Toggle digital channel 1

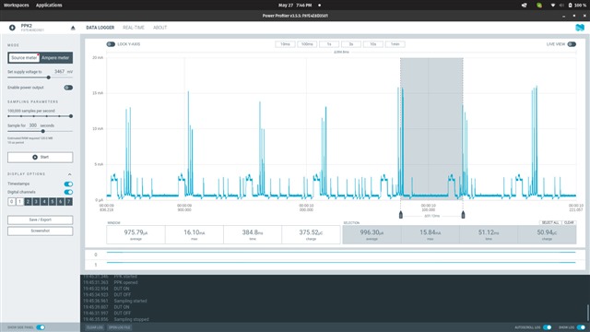pos(20,202)
